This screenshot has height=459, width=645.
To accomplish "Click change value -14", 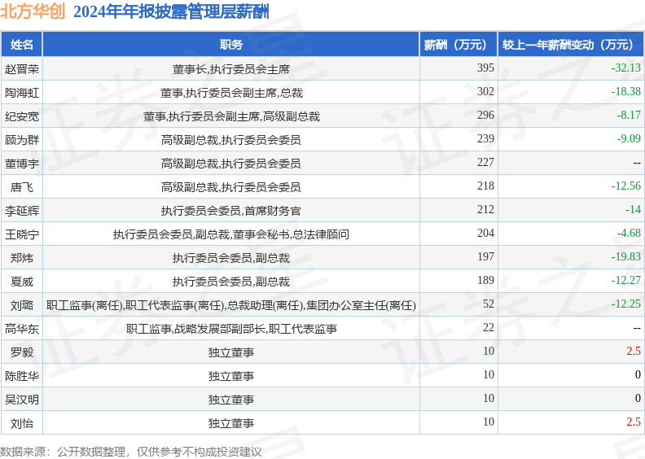I will tap(633, 210).
